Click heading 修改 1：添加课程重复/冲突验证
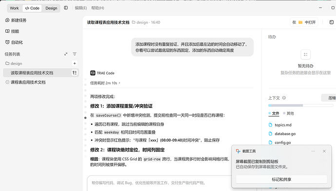 click(x=121, y=106)
